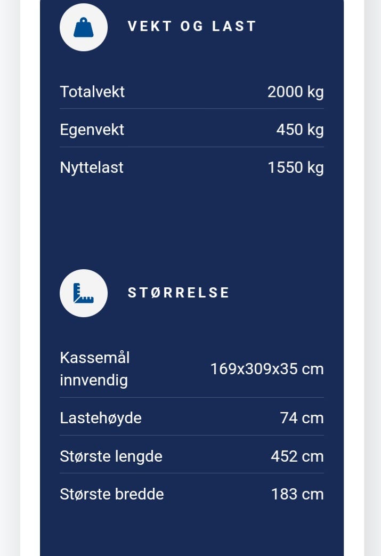Click the Totalvekt label
Image resolution: width=381 pixels, height=556 pixels.
click(x=92, y=92)
